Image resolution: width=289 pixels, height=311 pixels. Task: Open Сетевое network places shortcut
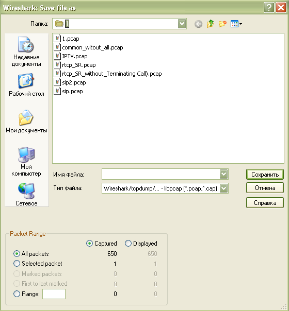click(26, 195)
